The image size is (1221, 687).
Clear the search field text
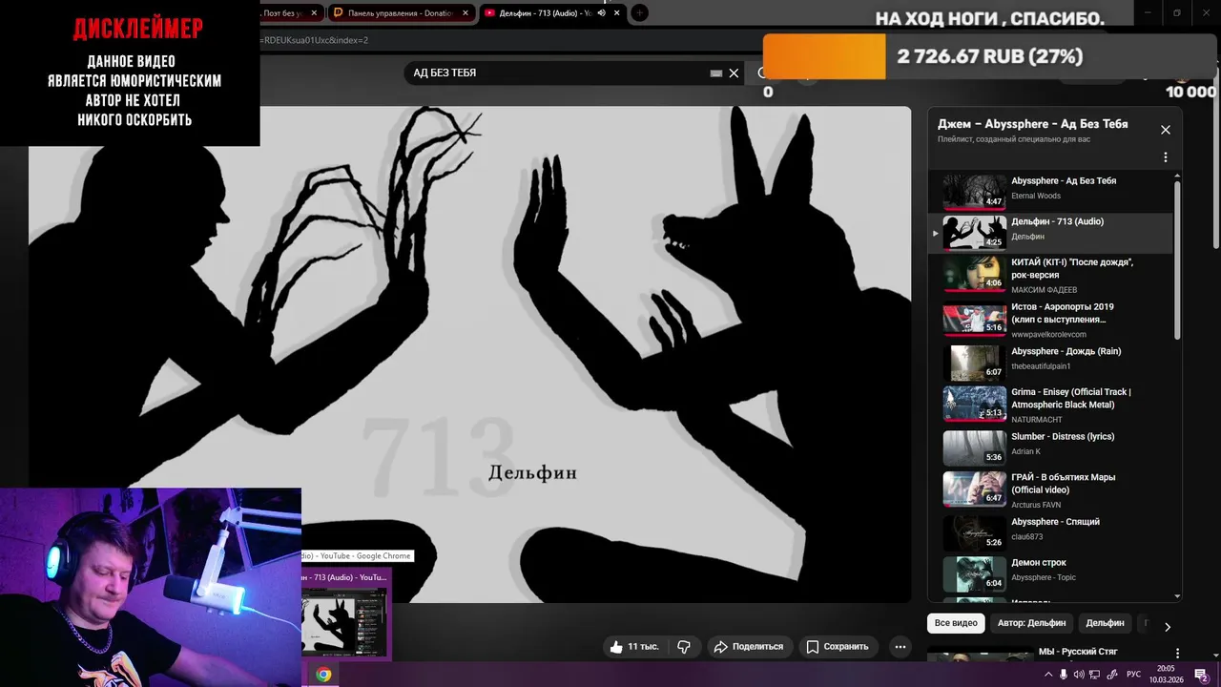pos(734,73)
